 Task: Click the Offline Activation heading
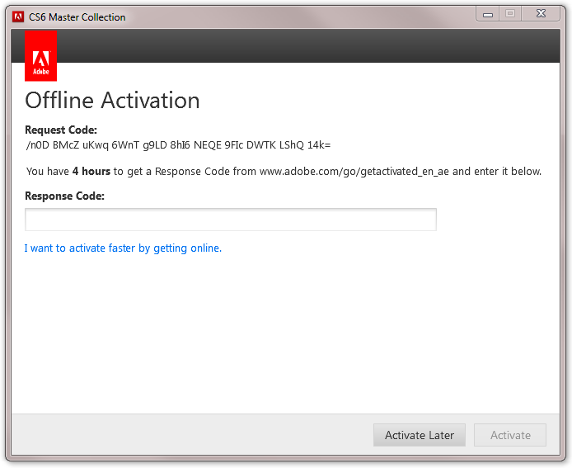click(112, 101)
